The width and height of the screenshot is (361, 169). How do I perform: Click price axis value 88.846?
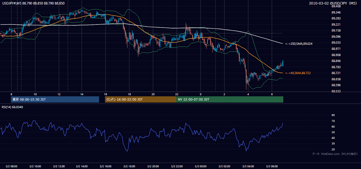(336, 61)
